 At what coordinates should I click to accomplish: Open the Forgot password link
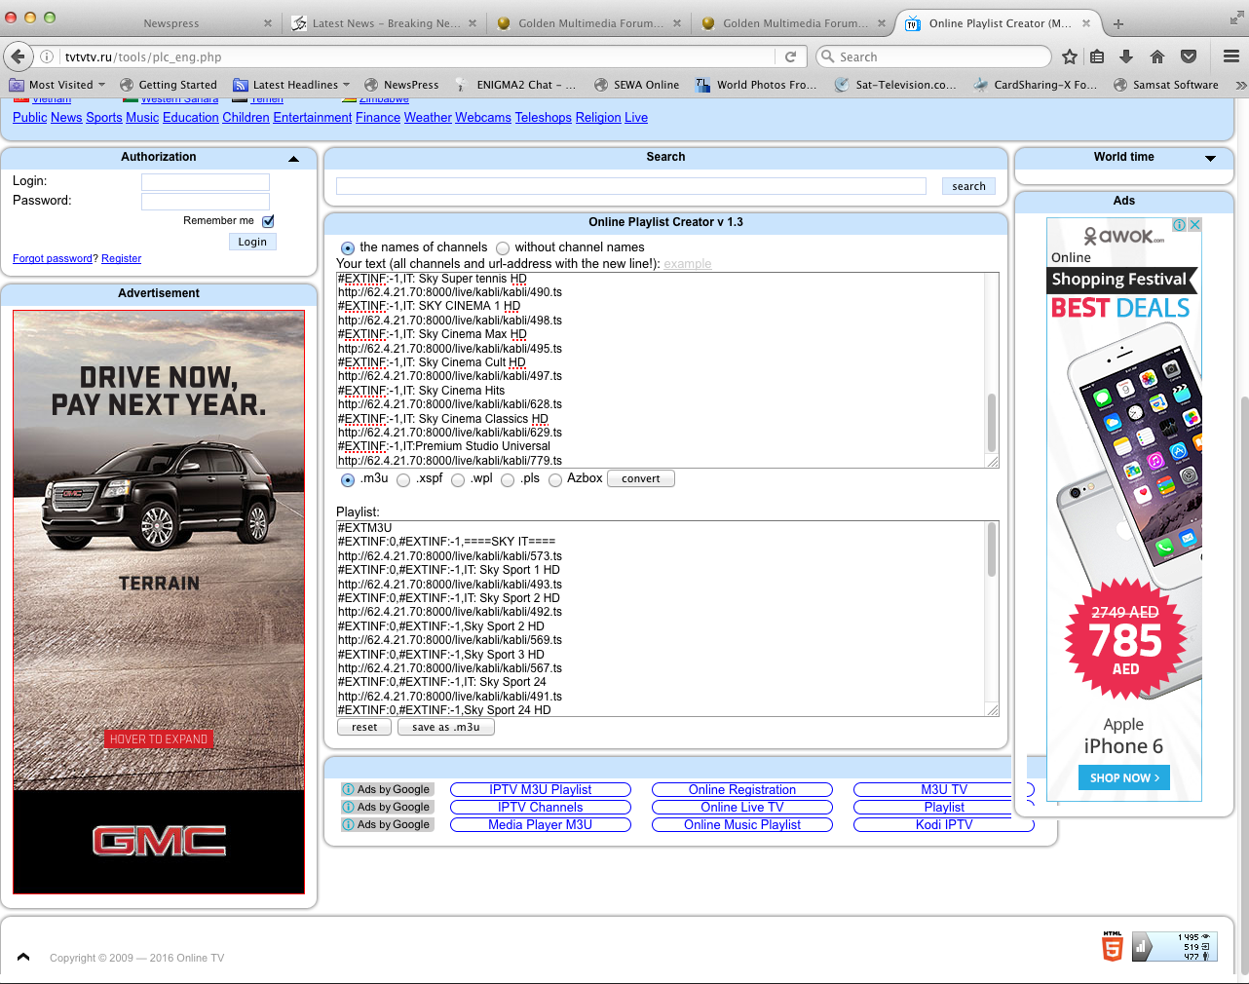click(x=53, y=258)
